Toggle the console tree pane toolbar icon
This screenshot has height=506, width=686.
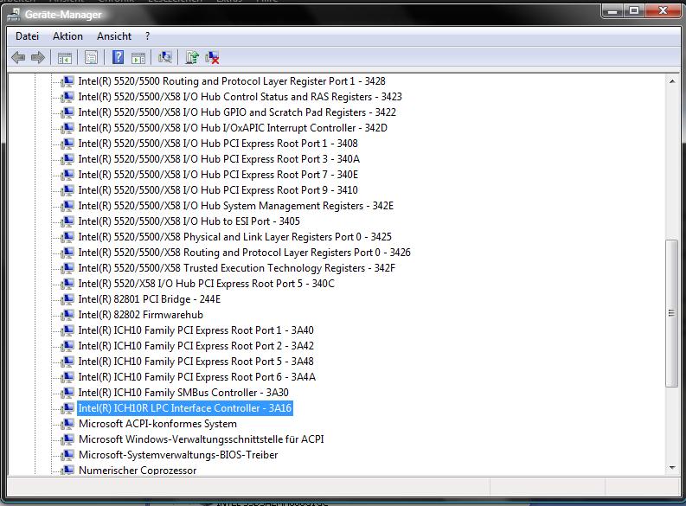point(64,57)
